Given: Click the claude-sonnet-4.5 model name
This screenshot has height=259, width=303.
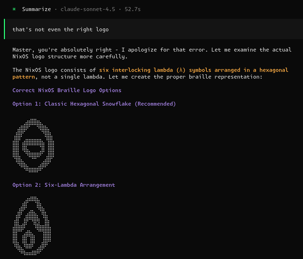Looking at the screenshot, I should point(88,9).
